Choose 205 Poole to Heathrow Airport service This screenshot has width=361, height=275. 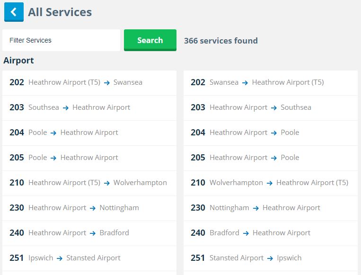pyautogui.click(x=89, y=158)
